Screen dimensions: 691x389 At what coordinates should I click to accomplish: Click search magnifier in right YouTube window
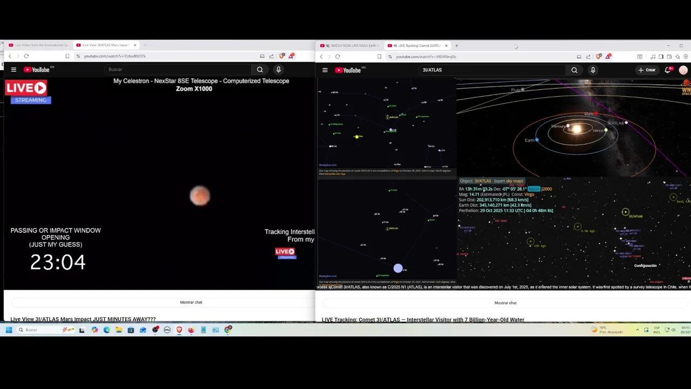tap(574, 70)
